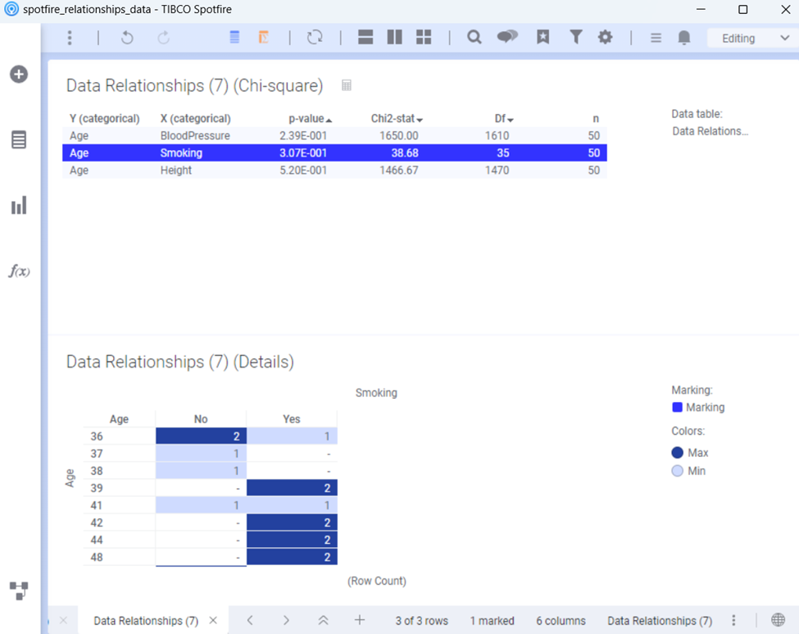Click the No cell for Age 41
799x634 pixels.
(201, 505)
